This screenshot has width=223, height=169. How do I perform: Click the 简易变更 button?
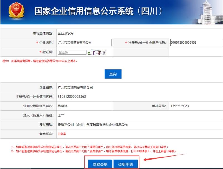[x=98, y=164]
